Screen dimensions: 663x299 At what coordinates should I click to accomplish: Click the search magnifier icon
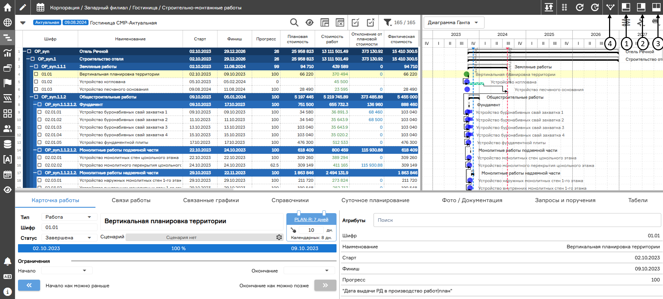click(x=294, y=22)
